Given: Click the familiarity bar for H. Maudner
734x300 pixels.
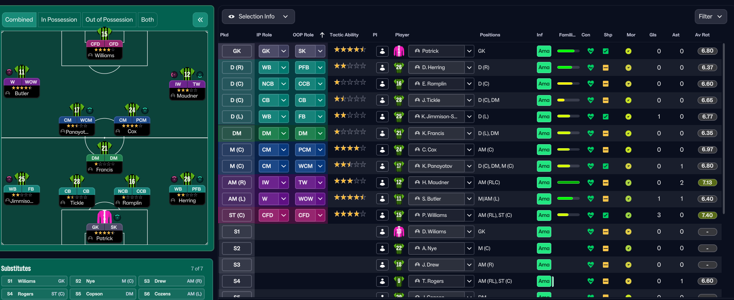Looking at the screenshot, I should click(568, 183).
